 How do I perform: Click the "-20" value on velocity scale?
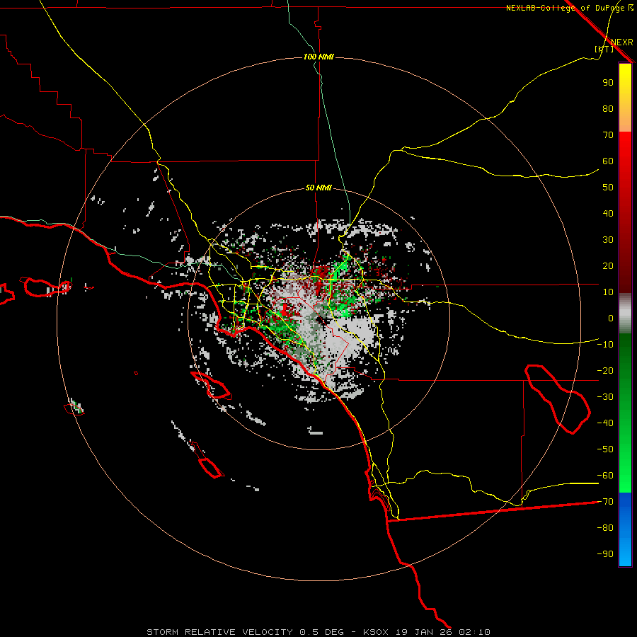pyautogui.click(x=605, y=370)
